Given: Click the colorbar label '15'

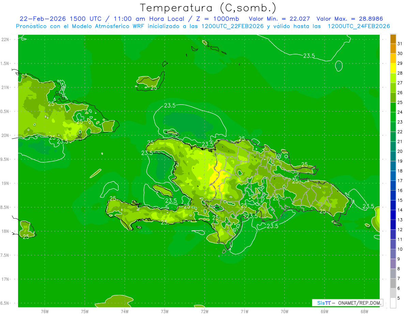Looking at the screenshot, I should coord(400,200).
